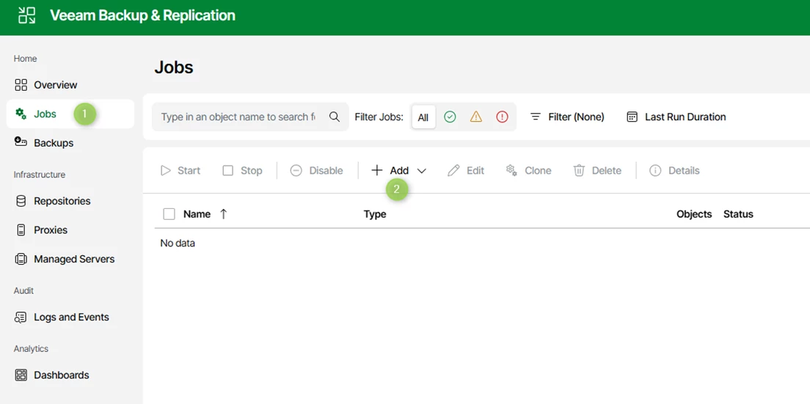This screenshot has width=810, height=404.
Task: Open Logs and Events
Action: (x=70, y=317)
